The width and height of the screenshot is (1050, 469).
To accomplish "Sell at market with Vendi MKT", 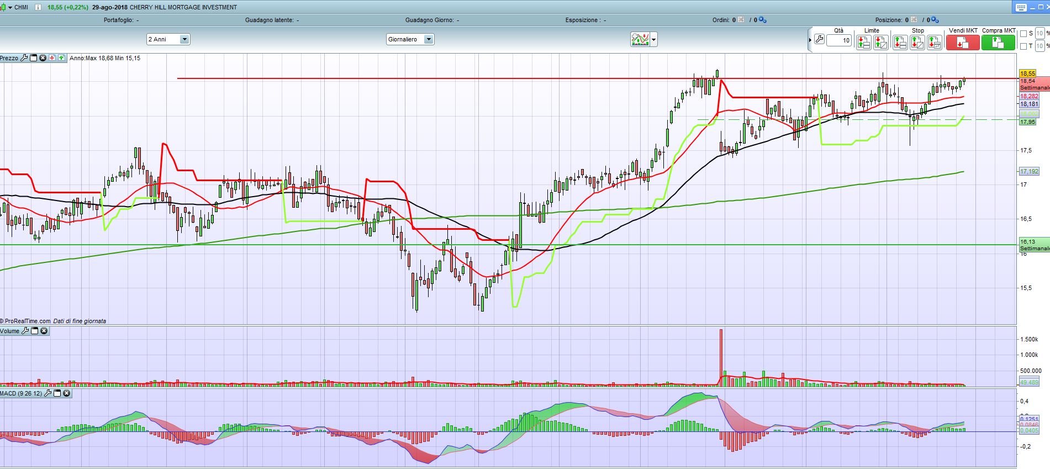I will (x=963, y=43).
